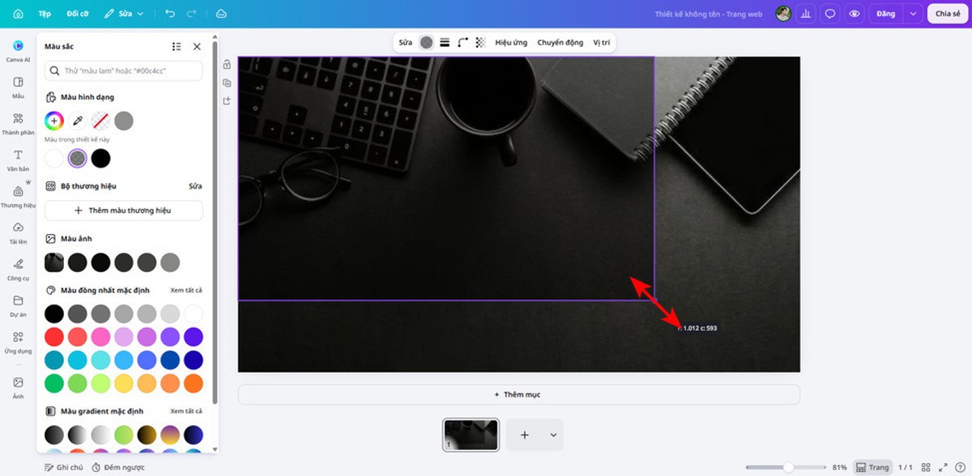Click the Chia sẻ share button
Screen dimensions: 972x476
point(948,14)
